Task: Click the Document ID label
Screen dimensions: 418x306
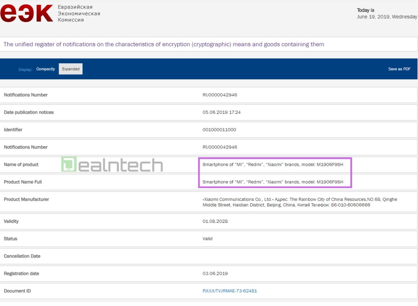Action: [17, 291]
